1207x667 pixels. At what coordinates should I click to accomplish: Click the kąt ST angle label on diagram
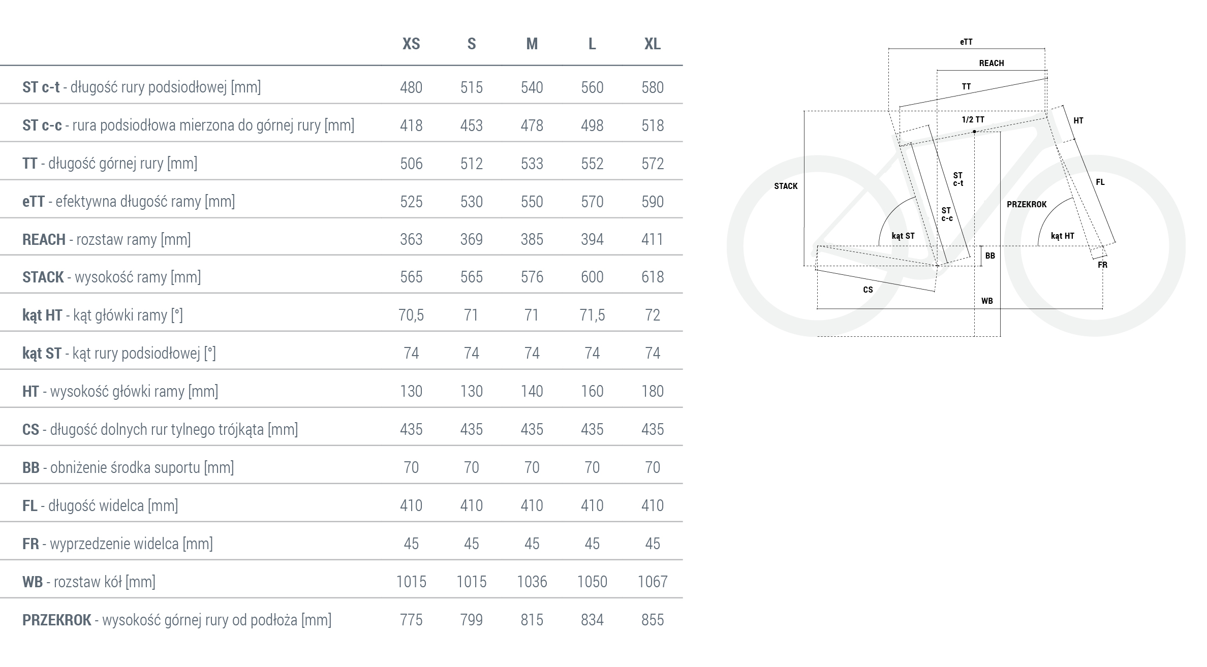903,236
